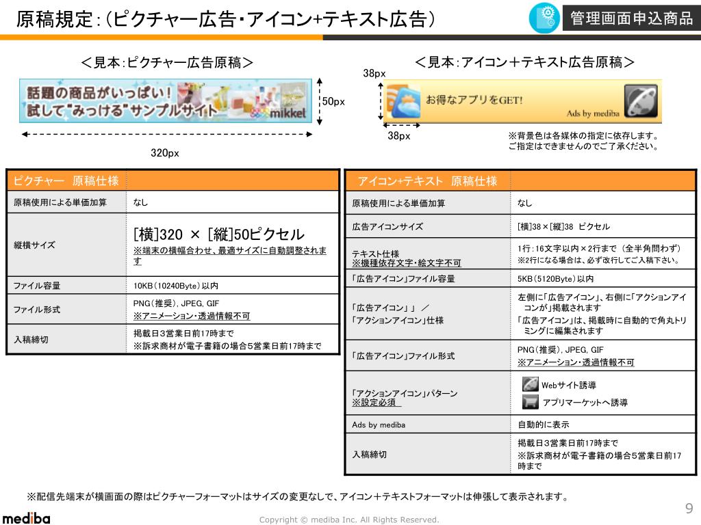Click 入稿締切 label in picture table
701x525 pixels.
pyautogui.click(x=31, y=340)
